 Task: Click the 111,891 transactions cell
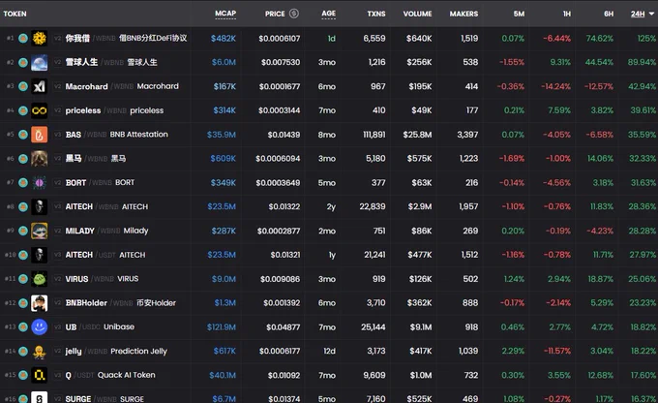pos(374,135)
